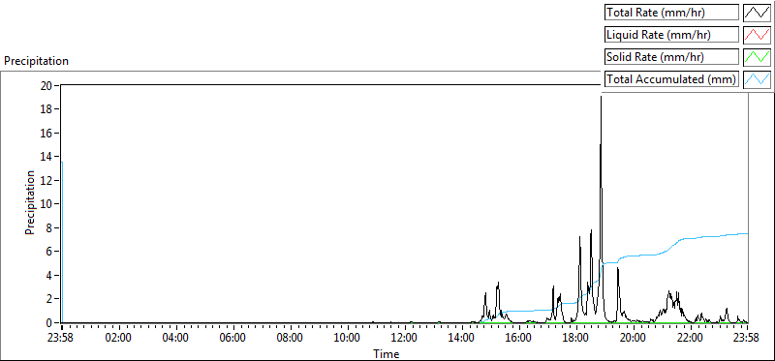Click the vertical Precipitation axis title
The image size is (775, 361).
30,202
